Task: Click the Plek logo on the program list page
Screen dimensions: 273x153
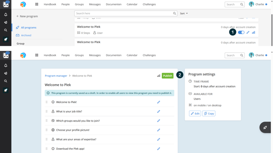Action: [x=23, y=4]
